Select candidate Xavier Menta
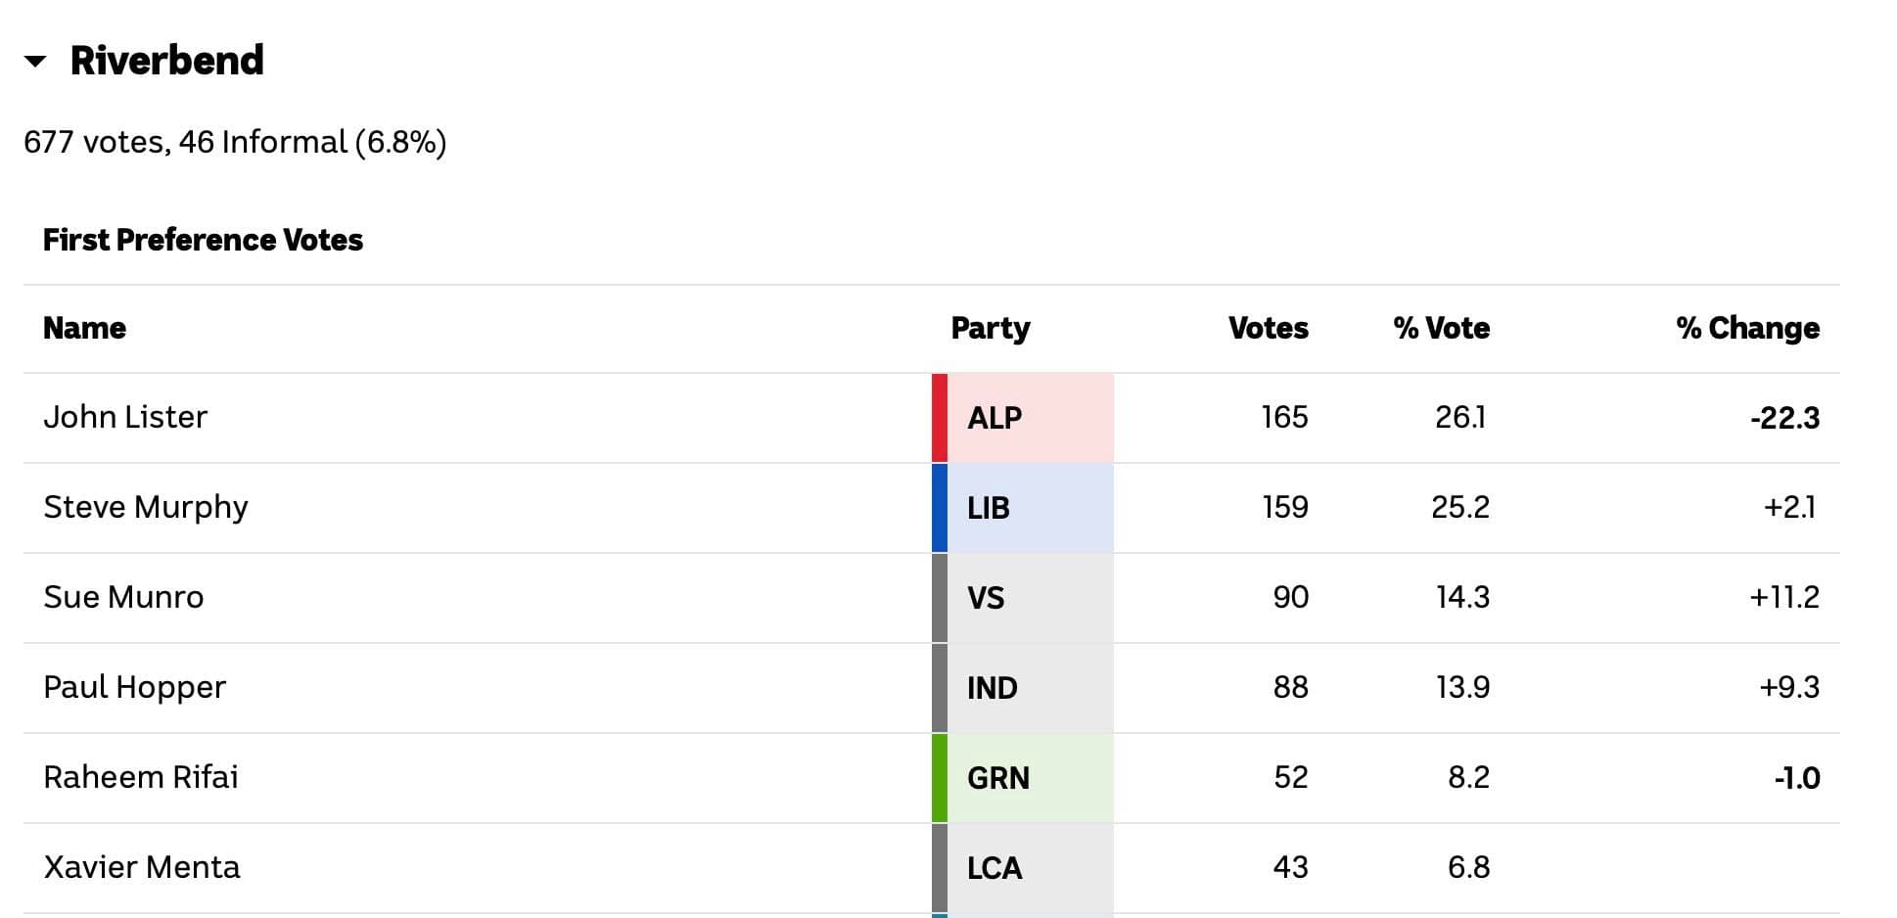Viewport: 1897px width, 918px height. point(142,868)
